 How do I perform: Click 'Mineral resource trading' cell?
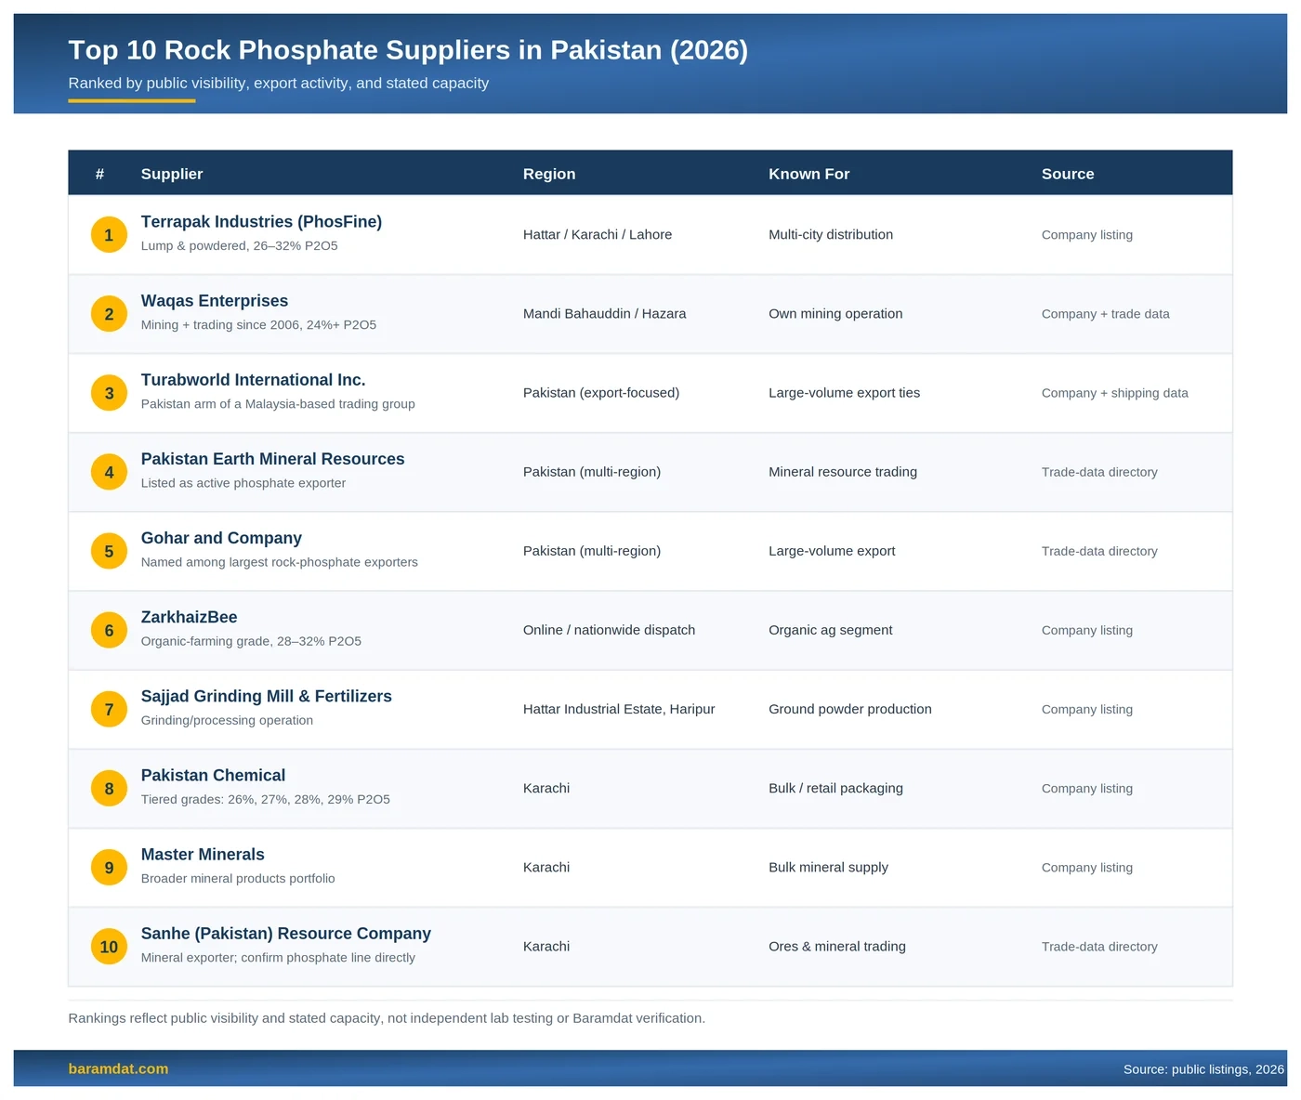[x=842, y=471]
